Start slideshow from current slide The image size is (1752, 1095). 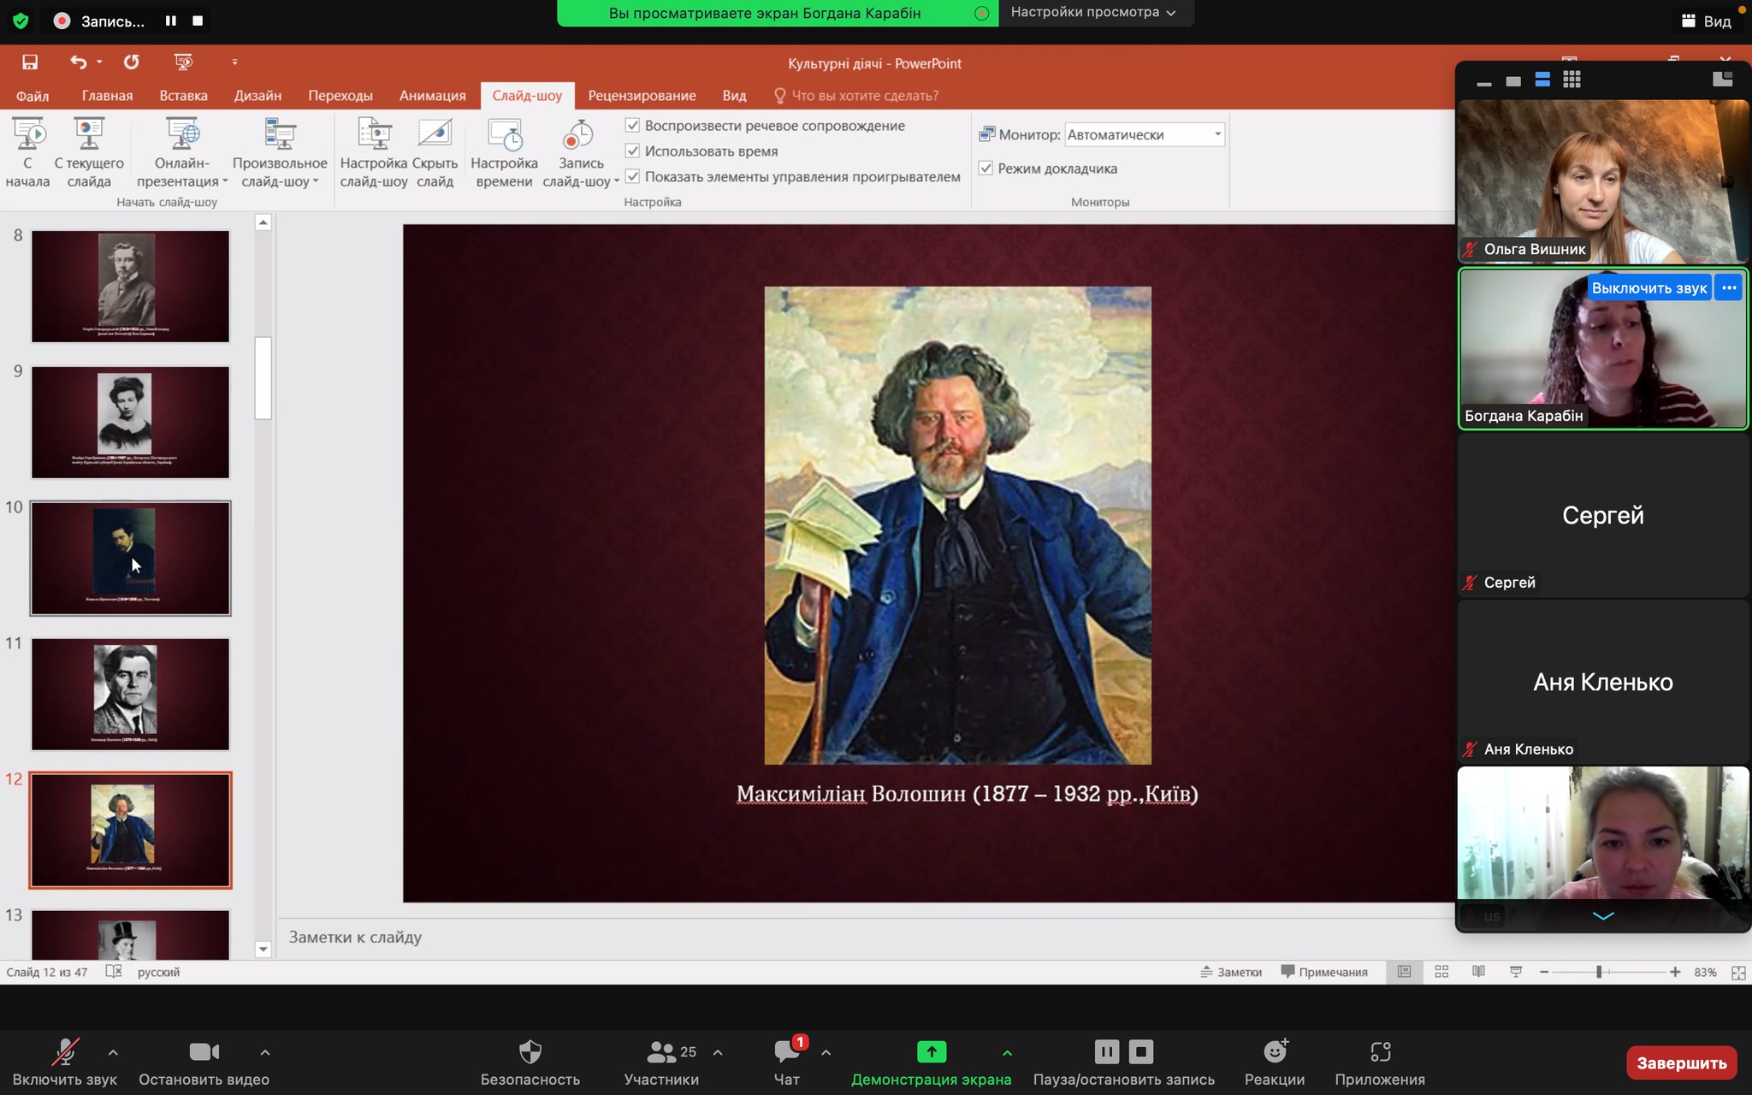pyautogui.click(x=89, y=153)
